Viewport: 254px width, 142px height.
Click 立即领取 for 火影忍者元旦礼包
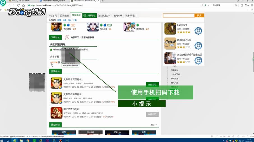[x=152, y=84]
